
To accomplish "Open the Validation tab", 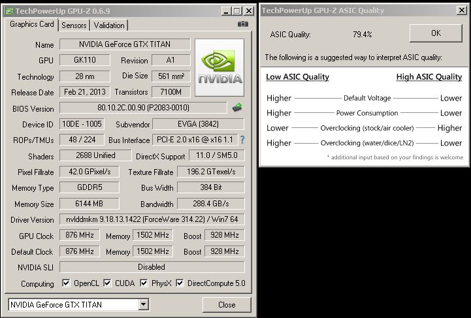I will pyautogui.click(x=109, y=25).
